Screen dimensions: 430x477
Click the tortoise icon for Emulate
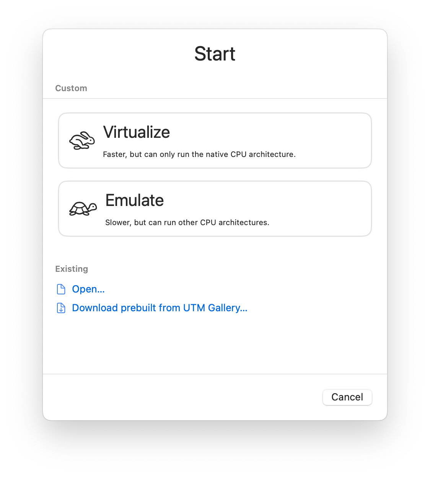coord(83,209)
